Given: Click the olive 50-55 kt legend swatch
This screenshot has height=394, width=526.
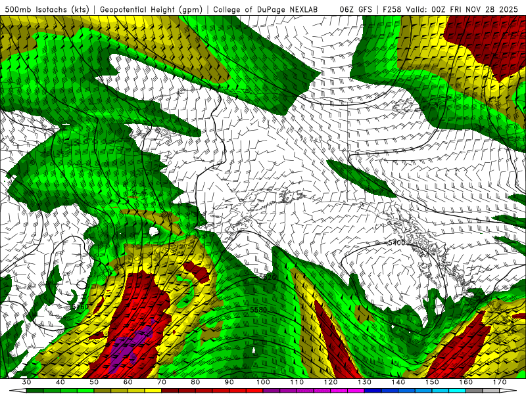Looking at the screenshot, I should (x=103, y=391).
